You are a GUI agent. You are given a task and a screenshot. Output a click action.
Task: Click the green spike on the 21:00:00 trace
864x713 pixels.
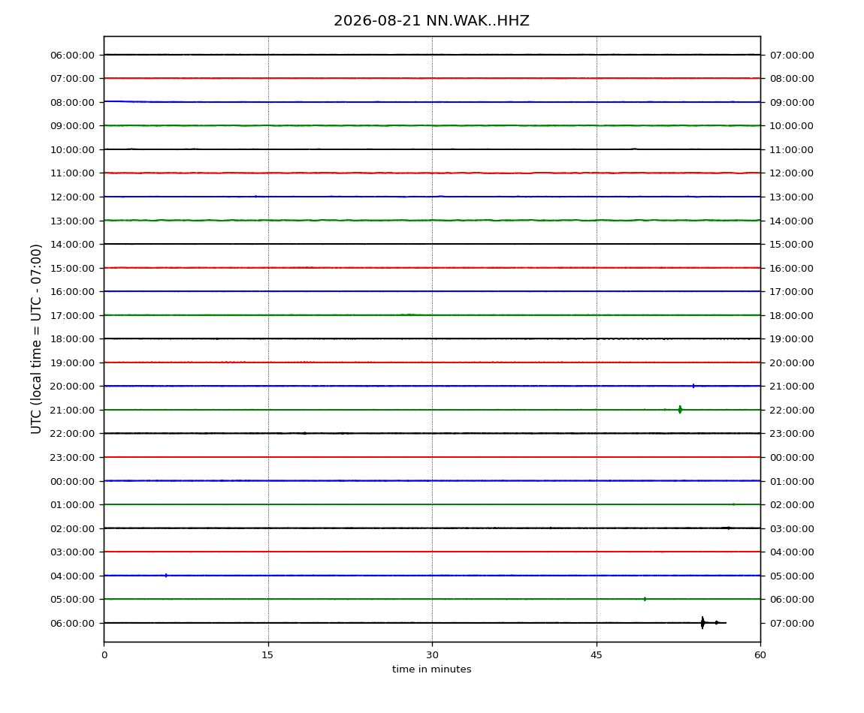click(680, 409)
